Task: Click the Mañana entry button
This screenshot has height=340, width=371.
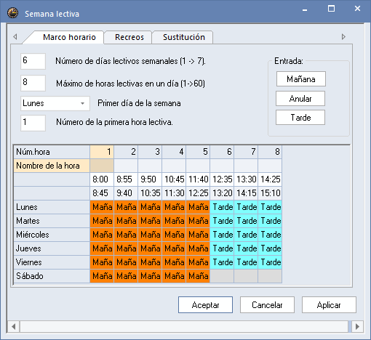Action: tap(301, 79)
